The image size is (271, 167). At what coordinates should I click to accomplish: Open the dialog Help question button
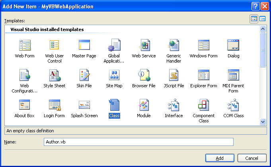coord(255,6)
